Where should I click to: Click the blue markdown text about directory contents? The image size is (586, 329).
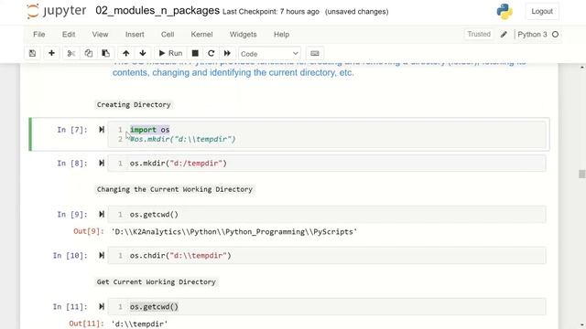pyautogui.click(x=320, y=68)
